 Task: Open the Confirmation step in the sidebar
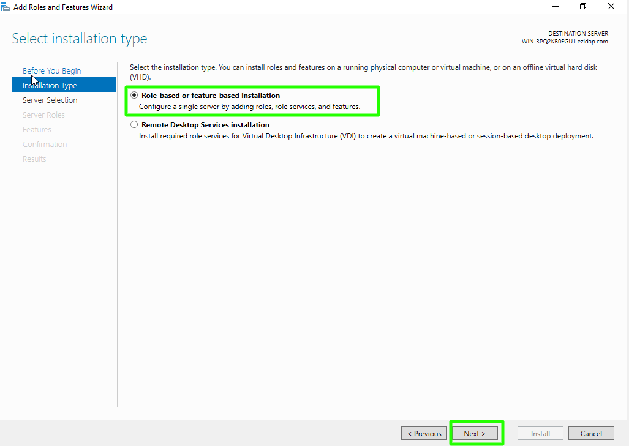click(45, 144)
